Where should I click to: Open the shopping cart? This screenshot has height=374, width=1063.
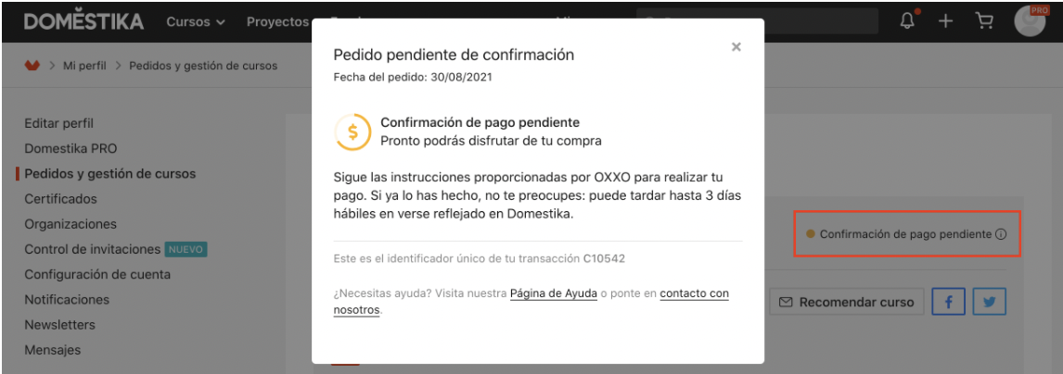coord(983,21)
